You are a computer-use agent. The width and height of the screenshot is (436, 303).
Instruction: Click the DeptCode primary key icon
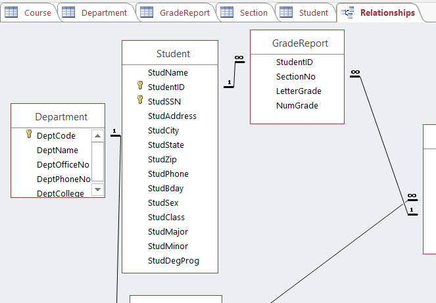pyautogui.click(x=28, y=135)
